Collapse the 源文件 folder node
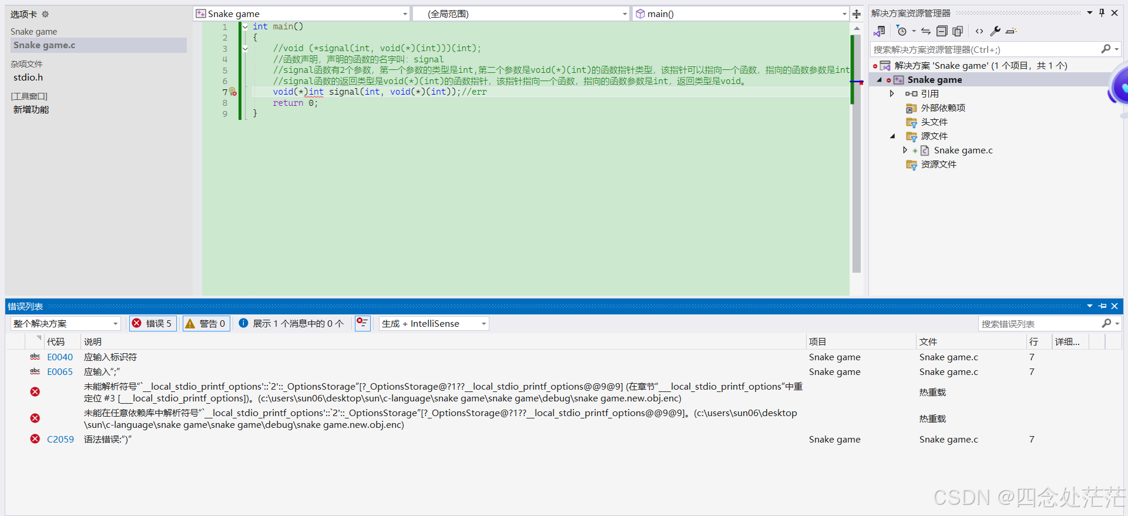Screen dimensions: 1128x516 coord(892,136)
